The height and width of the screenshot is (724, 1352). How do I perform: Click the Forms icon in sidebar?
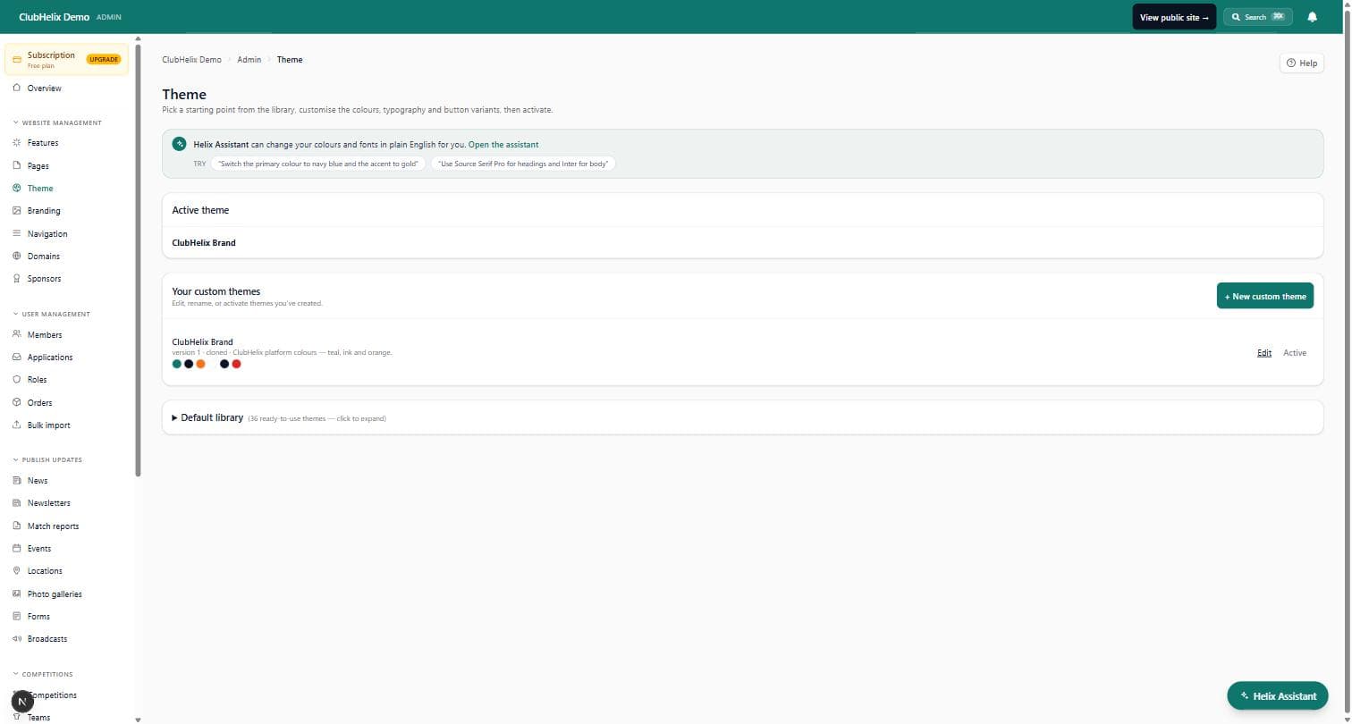(17, 616)
